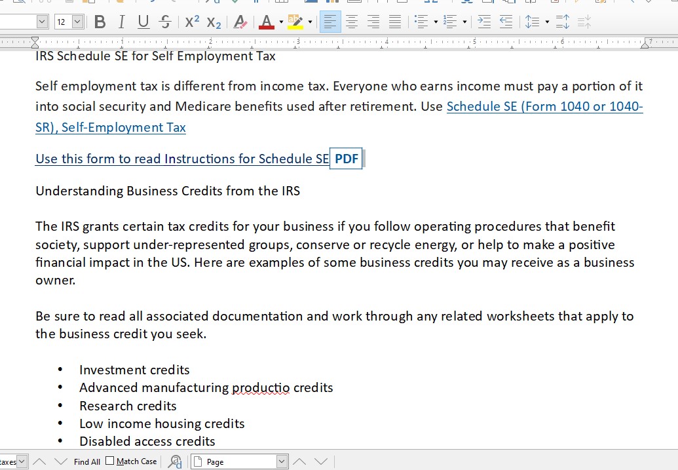Increase paragraph spacing
Image resolution: width=678 pixels, height=470 pixels.
coord(563,22)
